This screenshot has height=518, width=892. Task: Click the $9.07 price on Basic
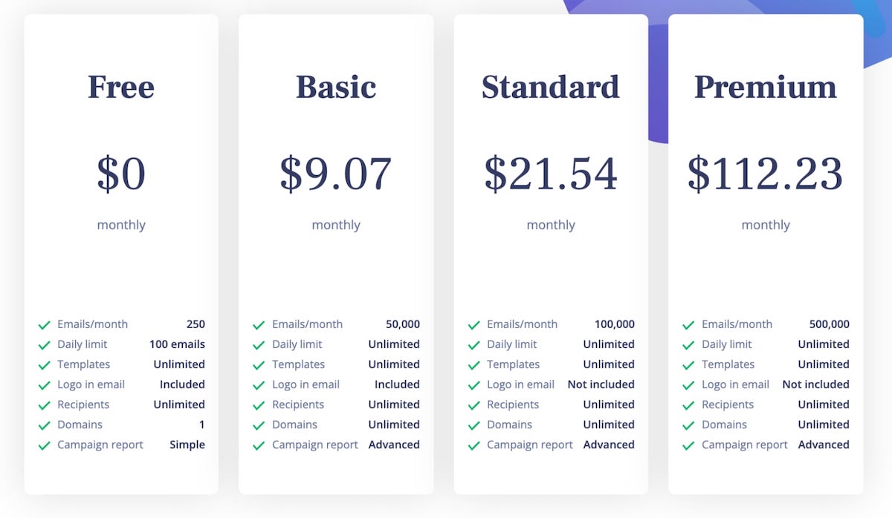point(336,174)
